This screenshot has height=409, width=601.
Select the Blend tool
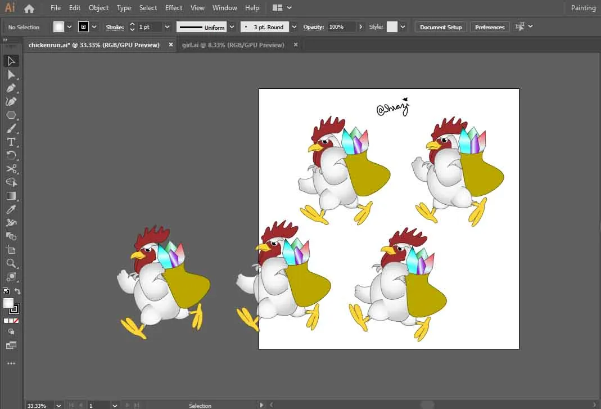coord(11,236)
